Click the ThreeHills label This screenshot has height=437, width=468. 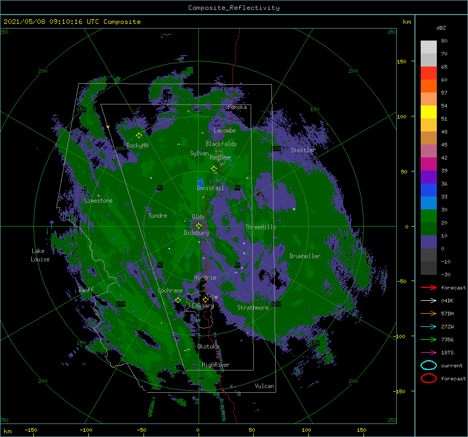261,227
